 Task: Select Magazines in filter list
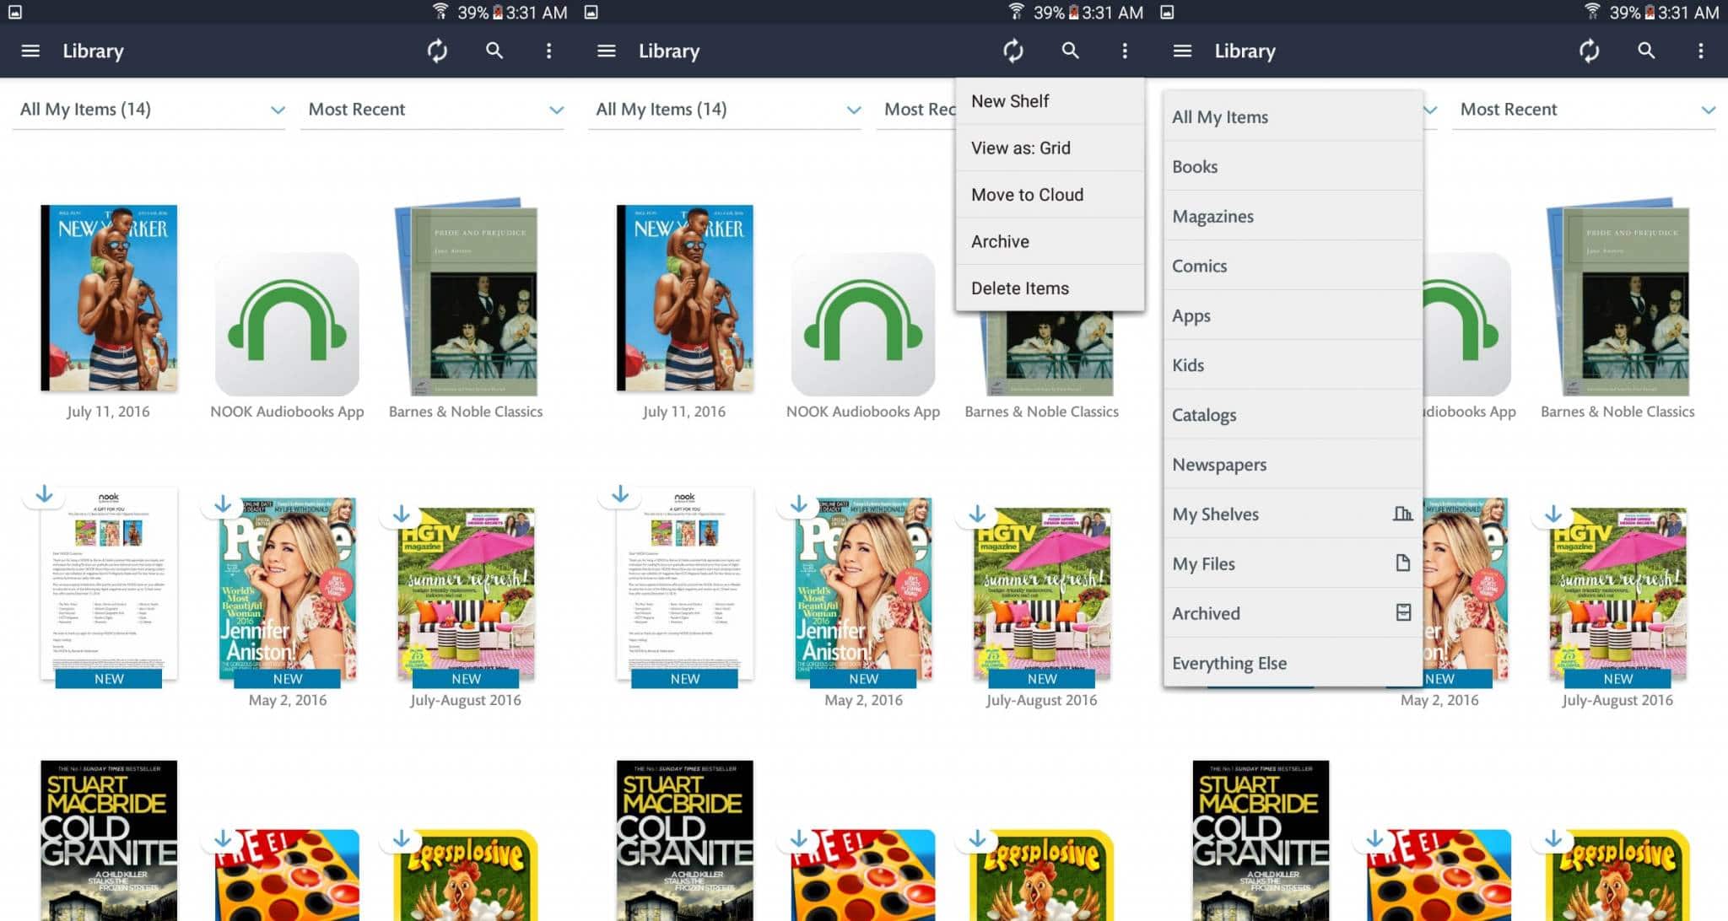pyautogui.click(x=1293, y=216)
